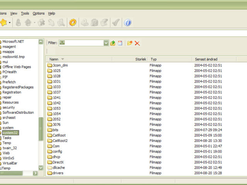Open the Options menu
The image size is (247, 185).
pyautogui.click(x=39, y=13)
